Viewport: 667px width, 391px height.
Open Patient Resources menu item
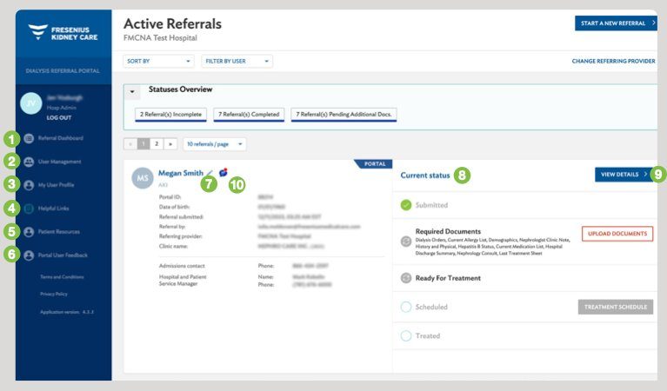[x=59, y=232]
